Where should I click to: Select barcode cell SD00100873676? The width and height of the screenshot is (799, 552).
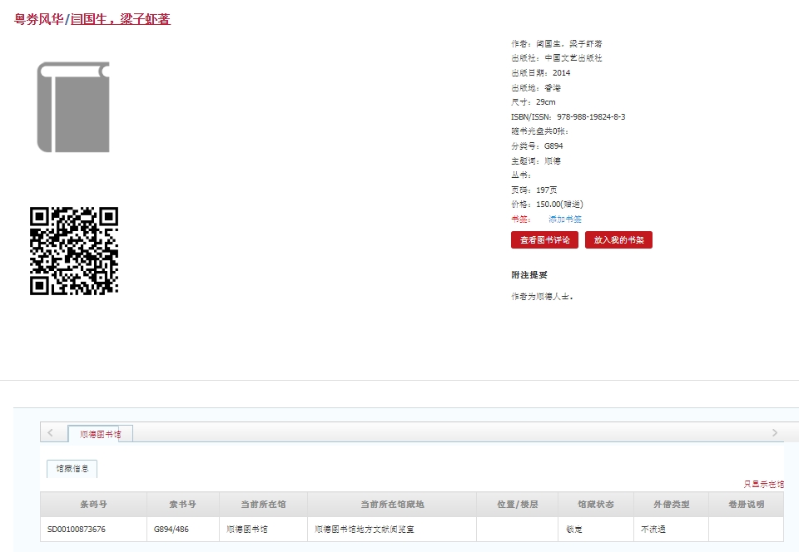click(77, 529)
